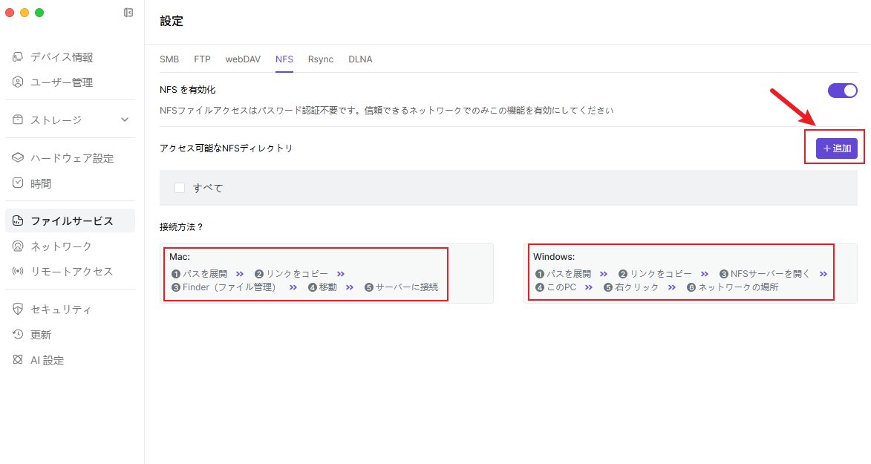The height and width of the screenshot is (464, 871).
Task: Check the すべて select-all checkbox
Action: (x=180, y=188)
